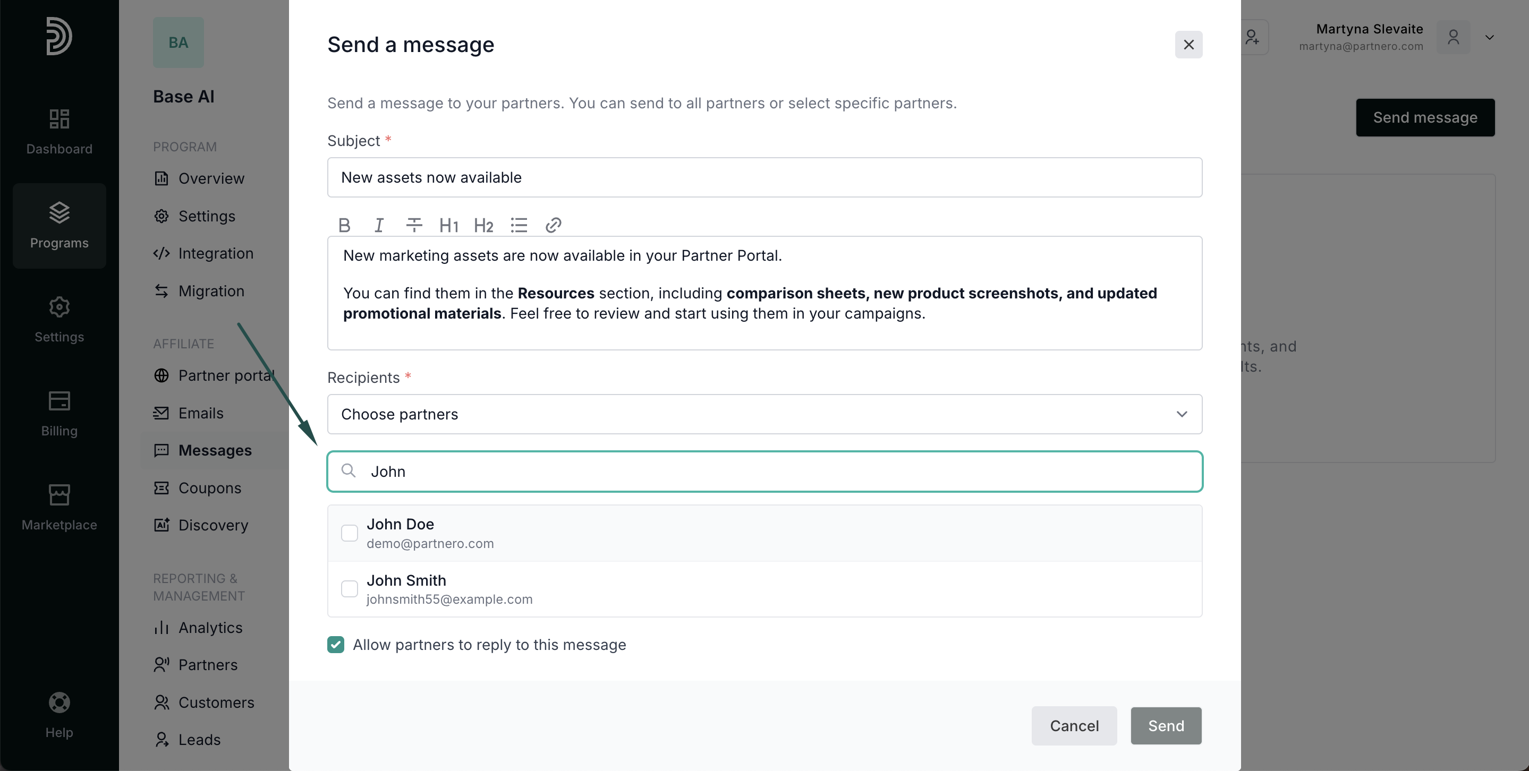Toggle bold formatting in editor toolbar
The height and width of the screenshot is (771, 1529).
[344, 225]
